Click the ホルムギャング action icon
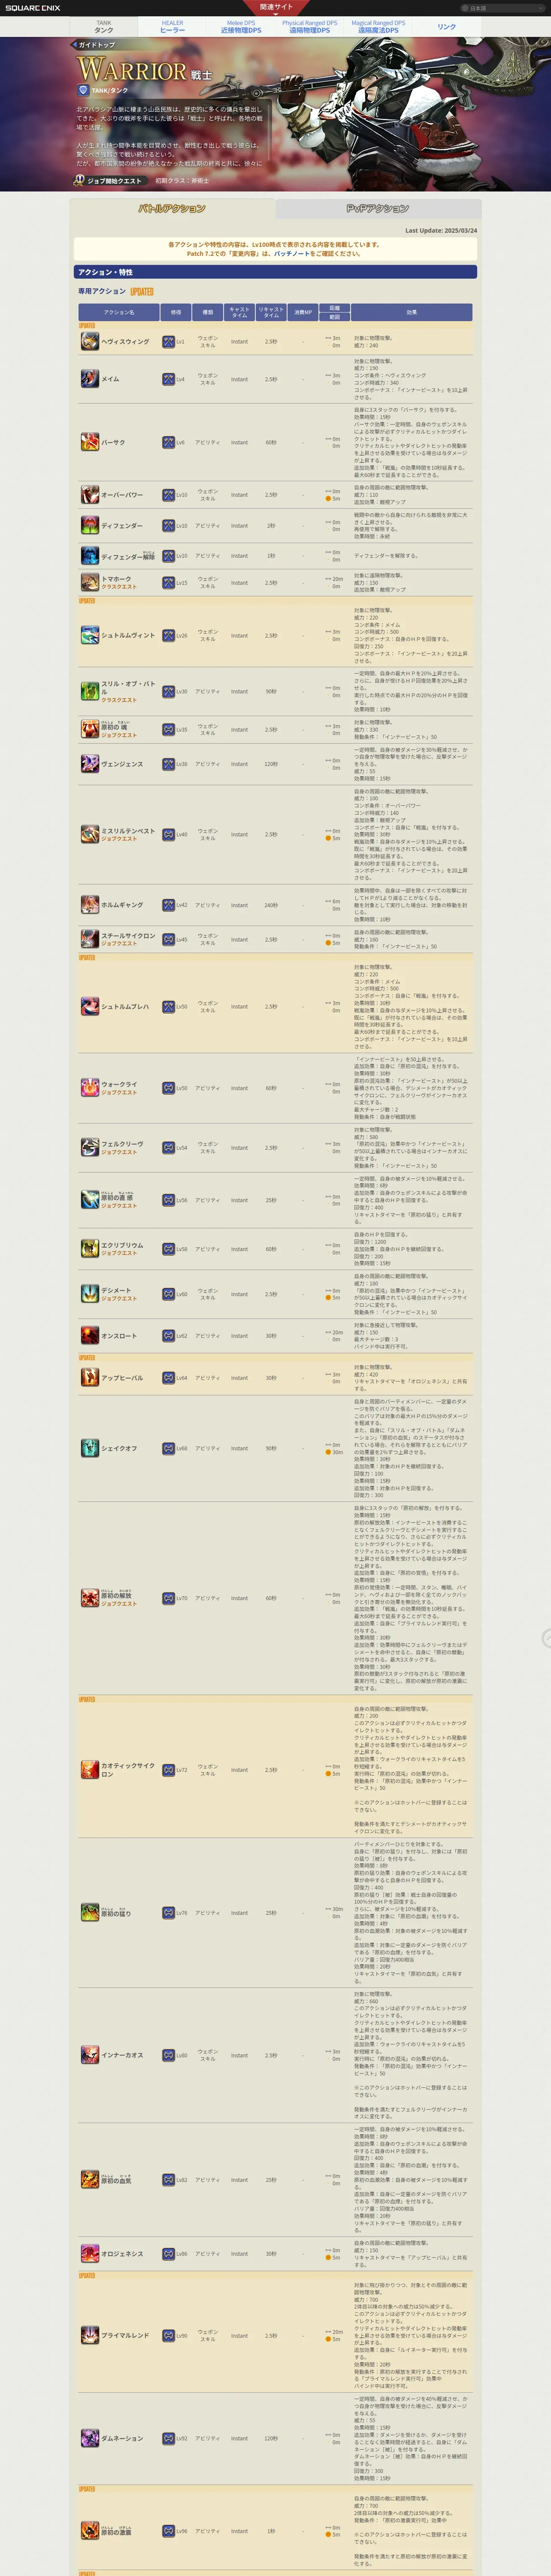551x2576 pixels. [x=90, y=905]
